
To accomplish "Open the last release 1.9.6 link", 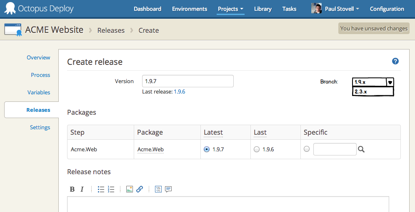I will coord(179,91).
